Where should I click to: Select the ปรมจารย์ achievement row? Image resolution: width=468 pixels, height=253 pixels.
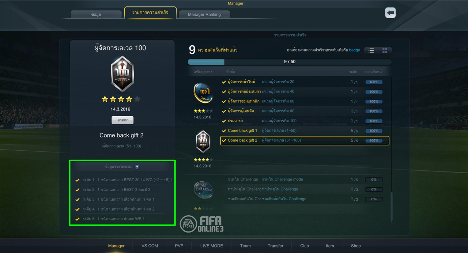point(304,121)
